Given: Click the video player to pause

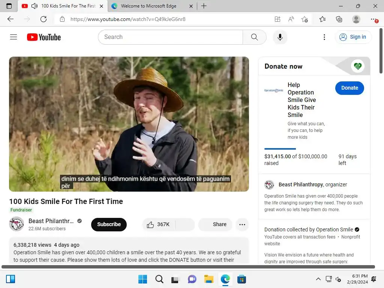Looking at the screenshot, I should 129,124.
